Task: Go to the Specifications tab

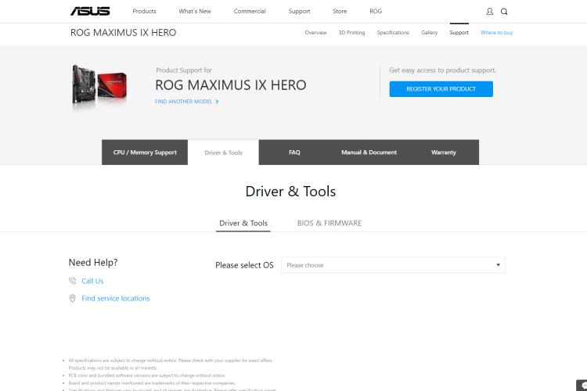Action: (x=393, y=33)
